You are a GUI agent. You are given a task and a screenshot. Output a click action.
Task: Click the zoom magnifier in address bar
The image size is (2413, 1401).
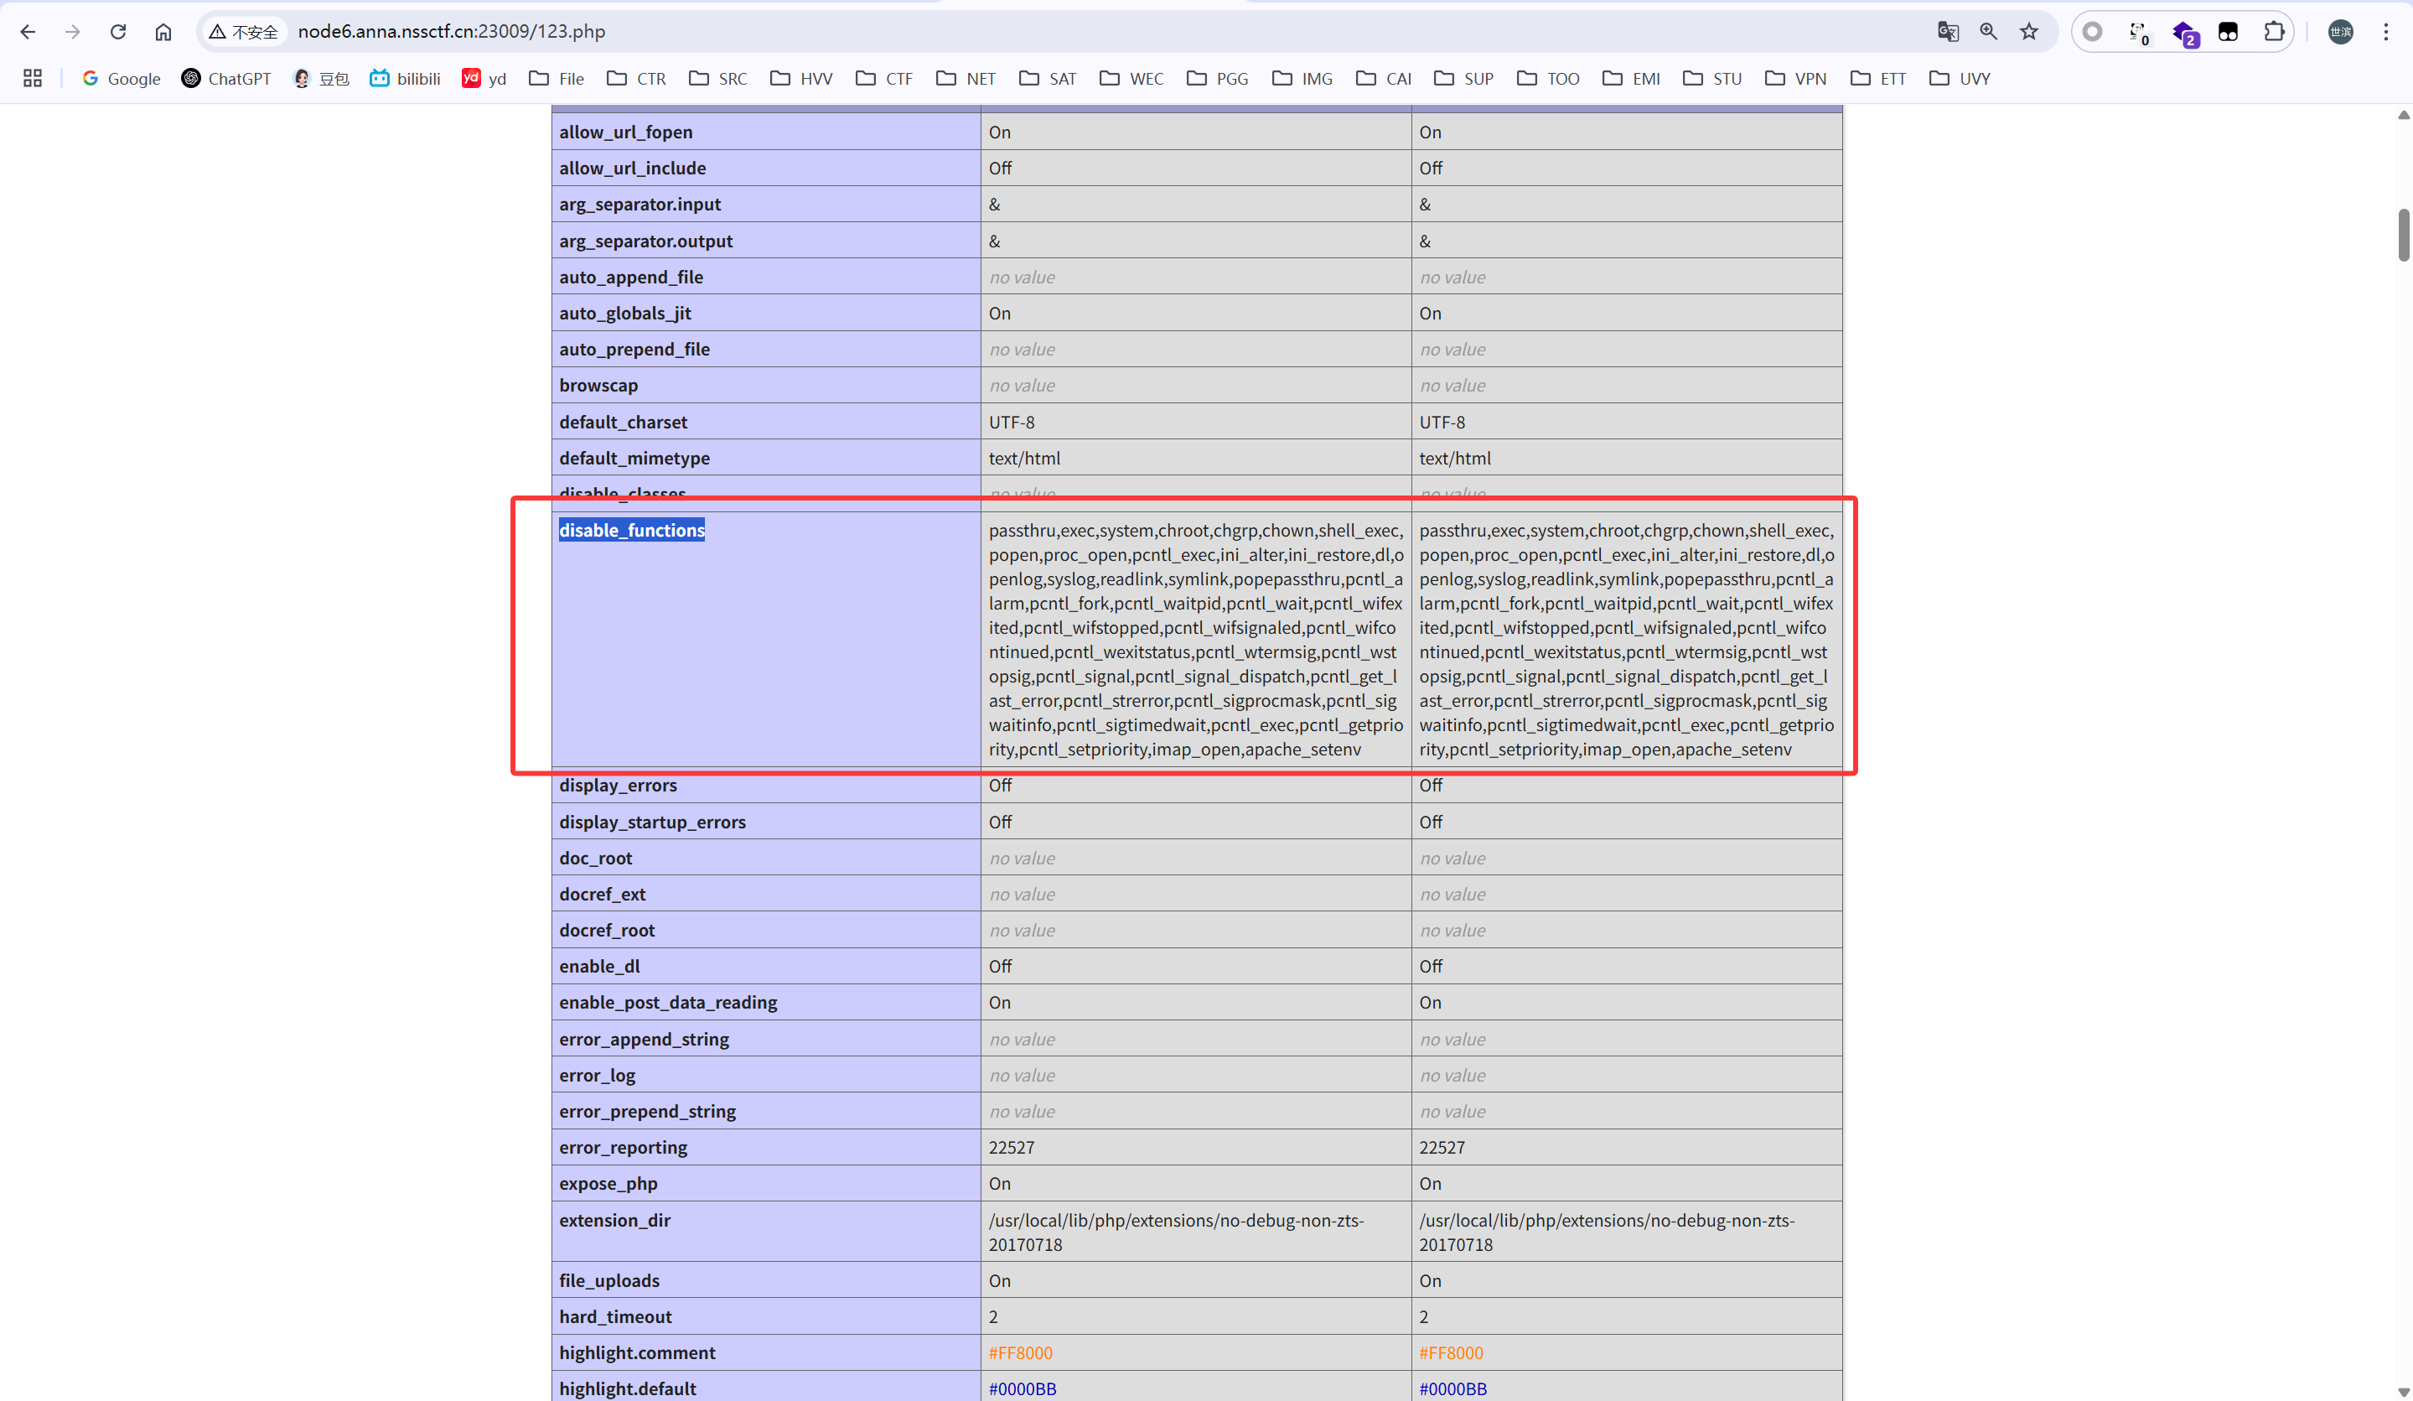tap(1989, 32)
